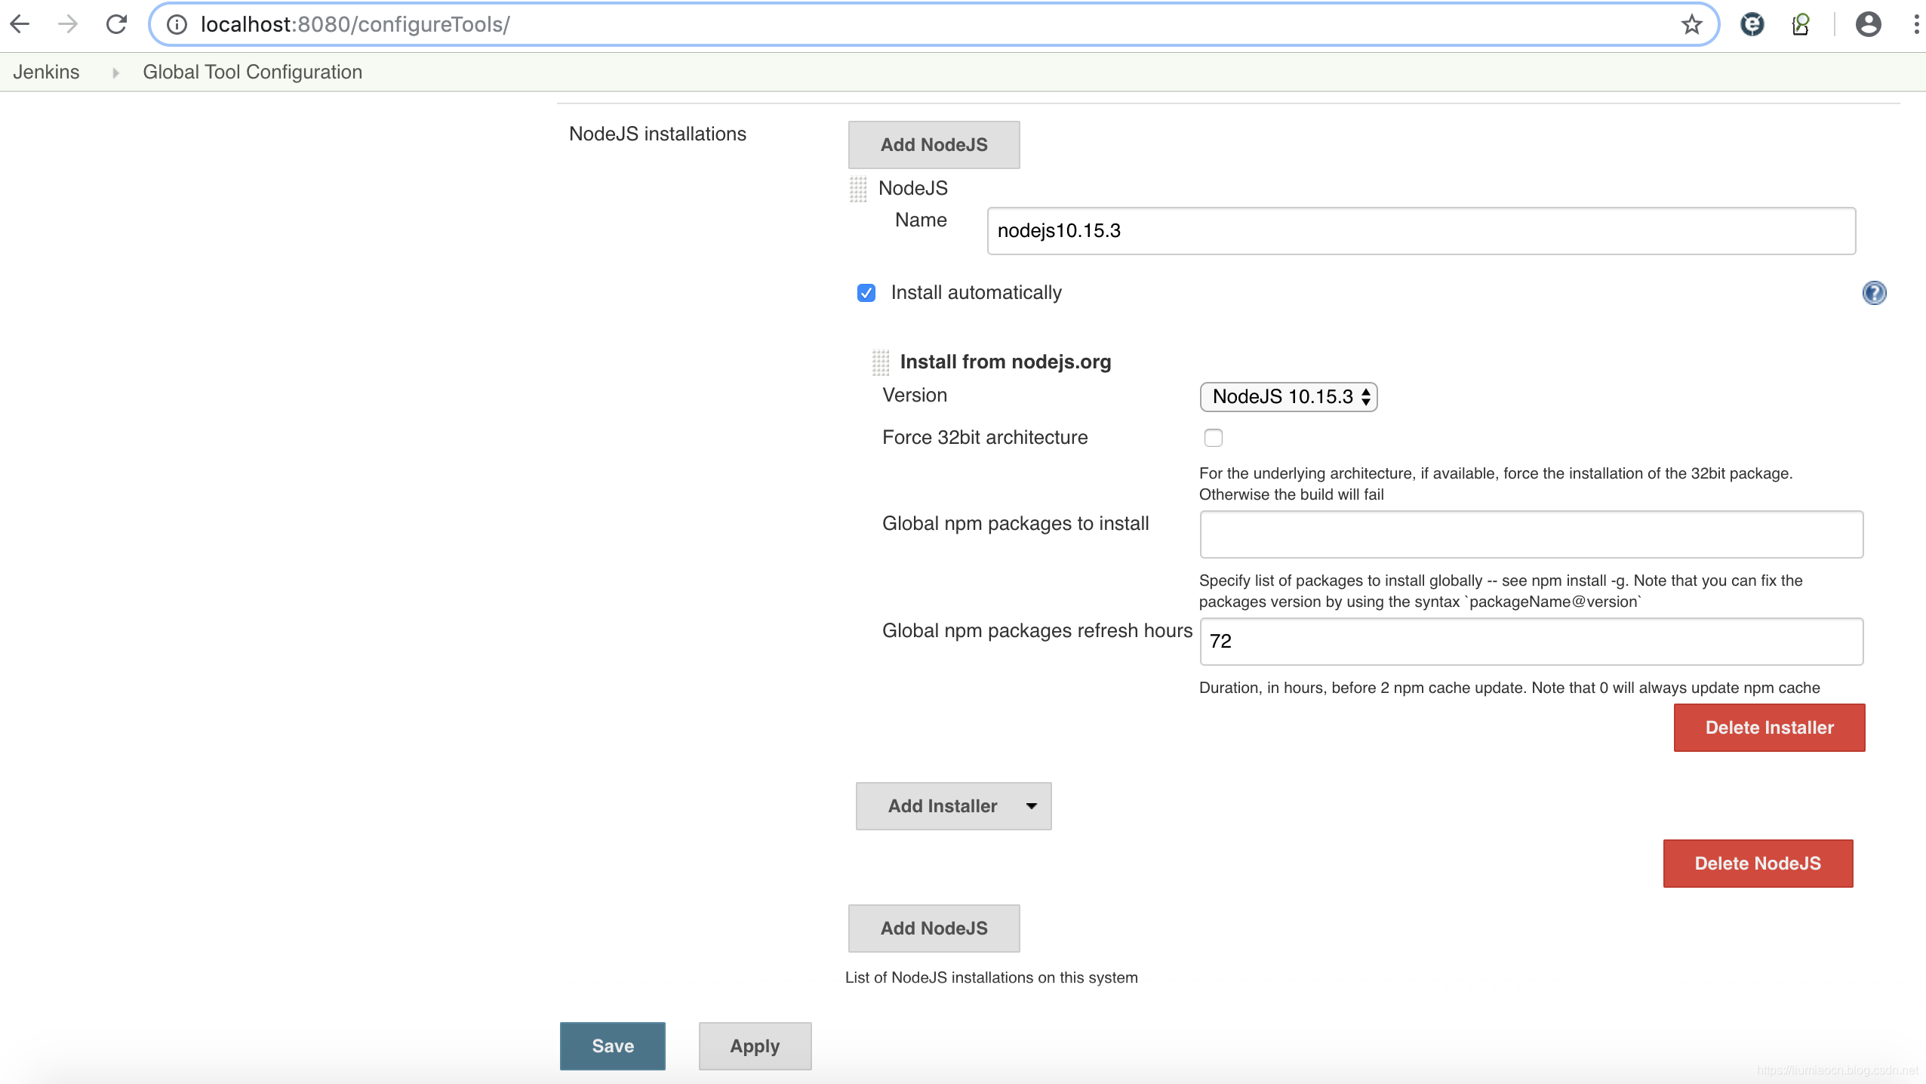
Task: Open the Chrome three-dot menu
Action: click(1915, 24)
